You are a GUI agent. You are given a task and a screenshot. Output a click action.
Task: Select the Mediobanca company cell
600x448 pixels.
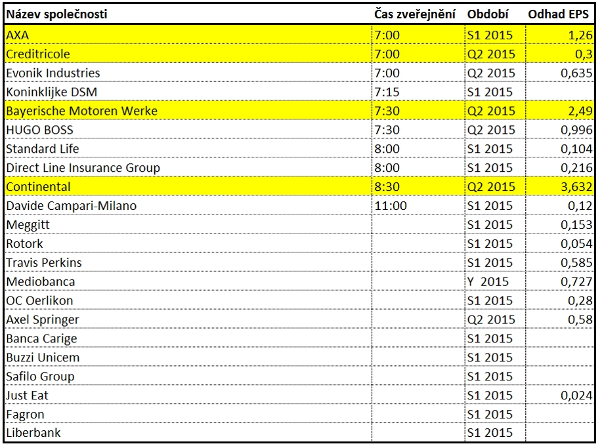[x=188, y=281]
